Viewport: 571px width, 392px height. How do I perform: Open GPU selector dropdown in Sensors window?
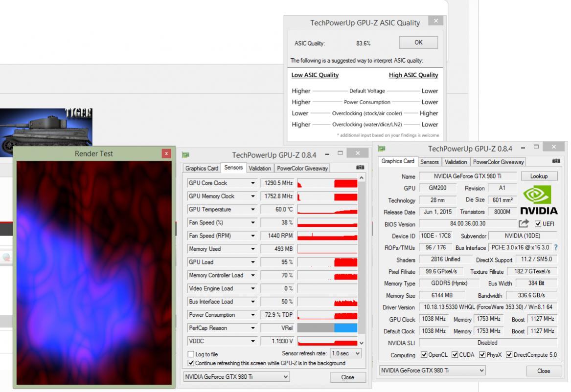point(236,377)
